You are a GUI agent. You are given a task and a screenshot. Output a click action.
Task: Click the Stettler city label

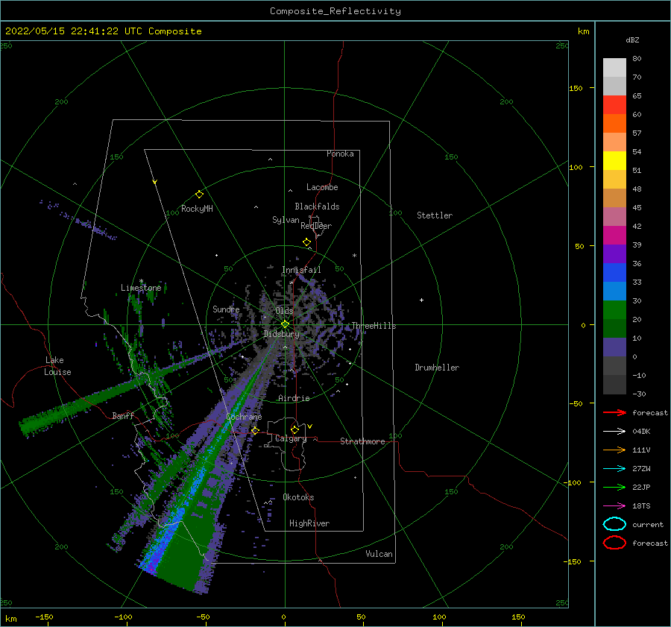[x=435, y=215]
